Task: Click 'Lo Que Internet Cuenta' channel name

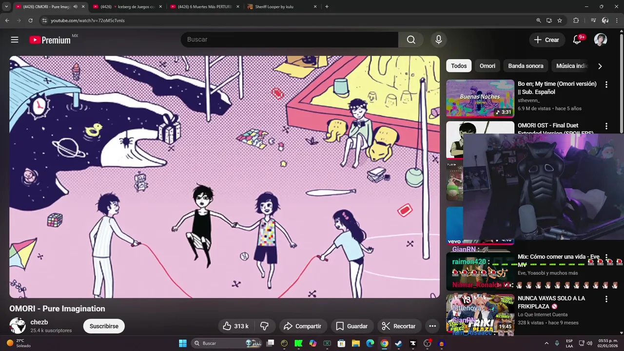Action: [543, 315]
